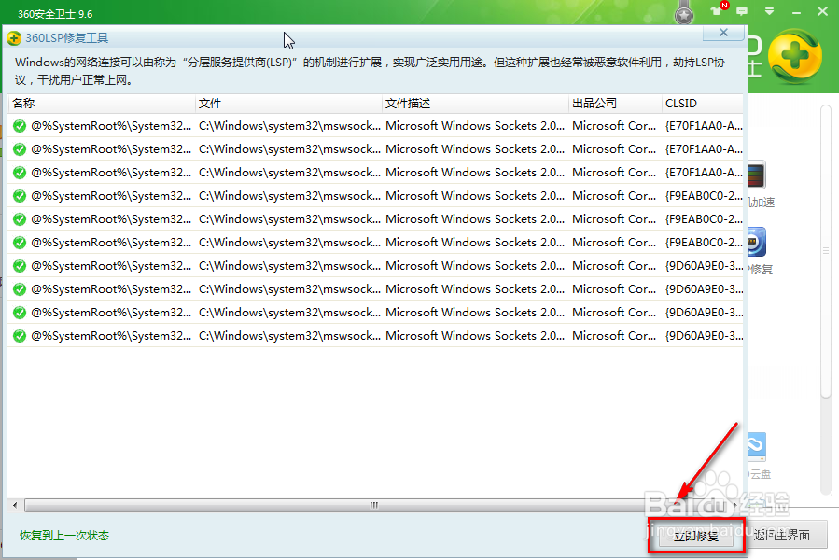Sort by the 名称 column header
839x560 pixels.
click(102, 104)
